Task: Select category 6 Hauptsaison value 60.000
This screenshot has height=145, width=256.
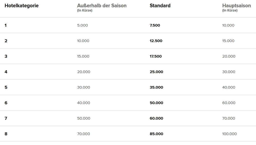Action: (x=229, y=103)
